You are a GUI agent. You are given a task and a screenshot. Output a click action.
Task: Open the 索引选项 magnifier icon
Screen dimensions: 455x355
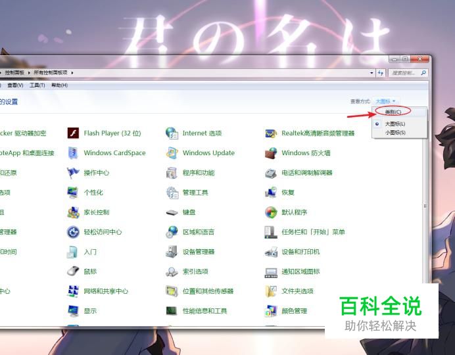click(172, 272)
